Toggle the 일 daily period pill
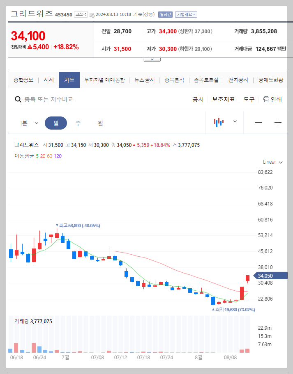 click(x=55, y=123)
